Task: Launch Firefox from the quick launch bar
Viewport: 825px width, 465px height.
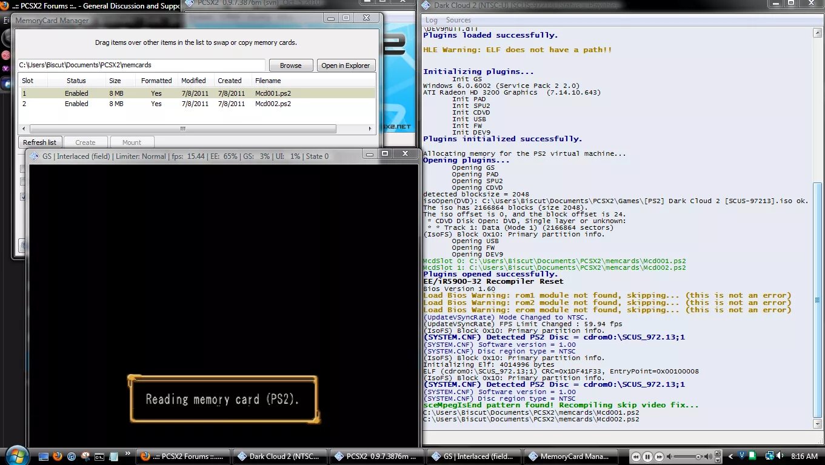Action: (58, 456)
